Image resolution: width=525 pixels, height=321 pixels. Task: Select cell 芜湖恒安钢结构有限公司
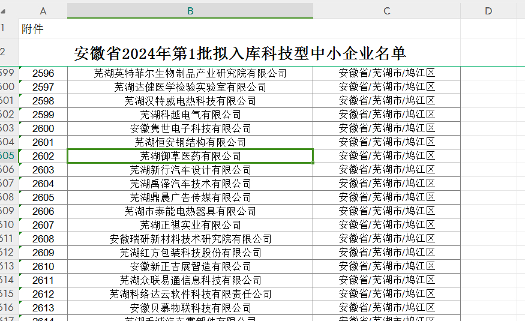tap(190, 142)
